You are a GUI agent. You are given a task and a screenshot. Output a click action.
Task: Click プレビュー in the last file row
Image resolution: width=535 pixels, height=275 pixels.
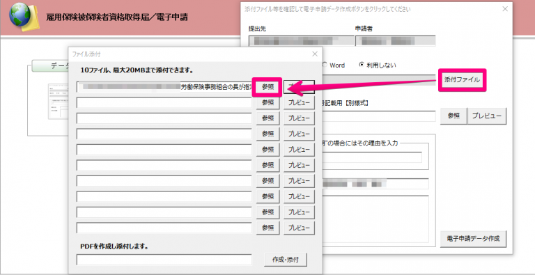[299, 228]
